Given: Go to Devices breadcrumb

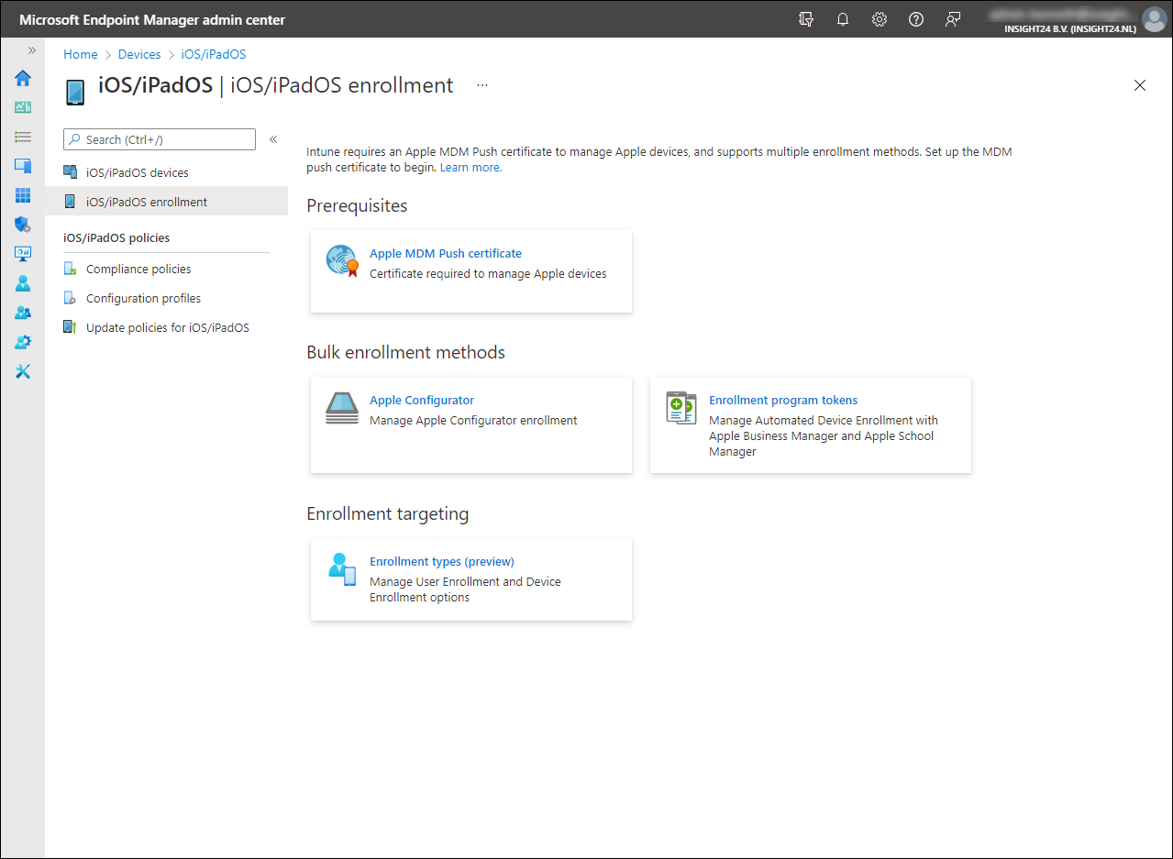Looking at the screenshot, I should tap(139, 54).
